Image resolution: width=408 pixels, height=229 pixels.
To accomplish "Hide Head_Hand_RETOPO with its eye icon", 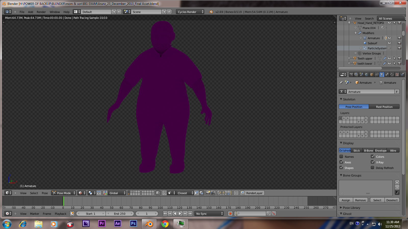I will [389, 23].
